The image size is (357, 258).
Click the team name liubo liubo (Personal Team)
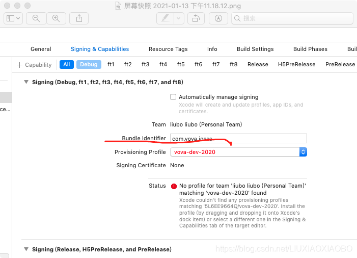[206, 124]
